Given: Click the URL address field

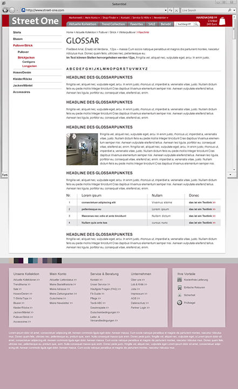Looking at the screenshot, I should point(94,10).
